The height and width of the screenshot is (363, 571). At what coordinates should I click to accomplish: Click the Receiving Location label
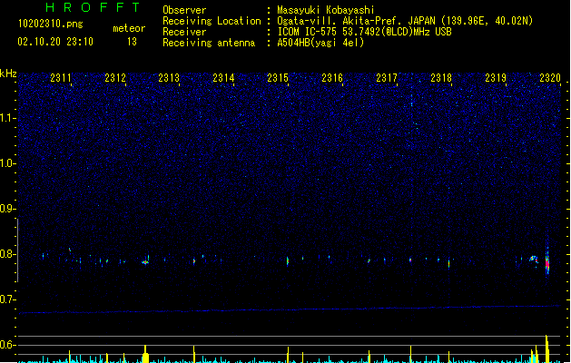click(x=212, y=21)
